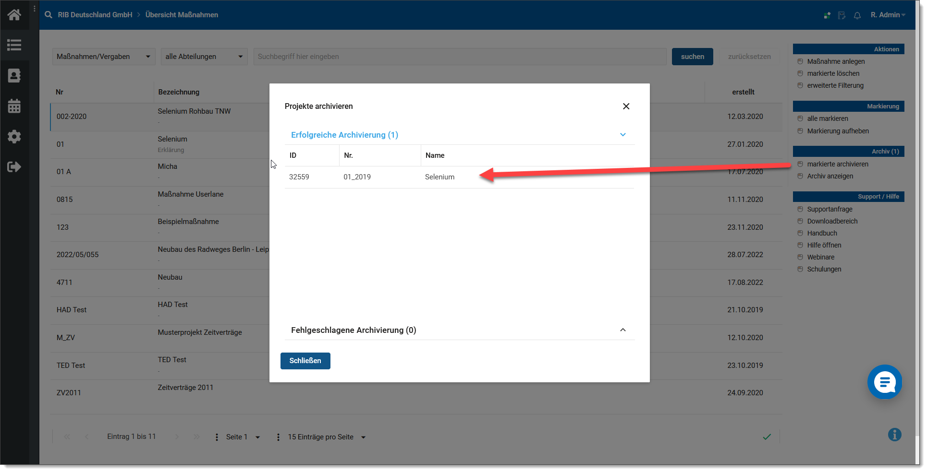
Task: Open the alle Abteilungen dropdown
Action: [204, 57]
